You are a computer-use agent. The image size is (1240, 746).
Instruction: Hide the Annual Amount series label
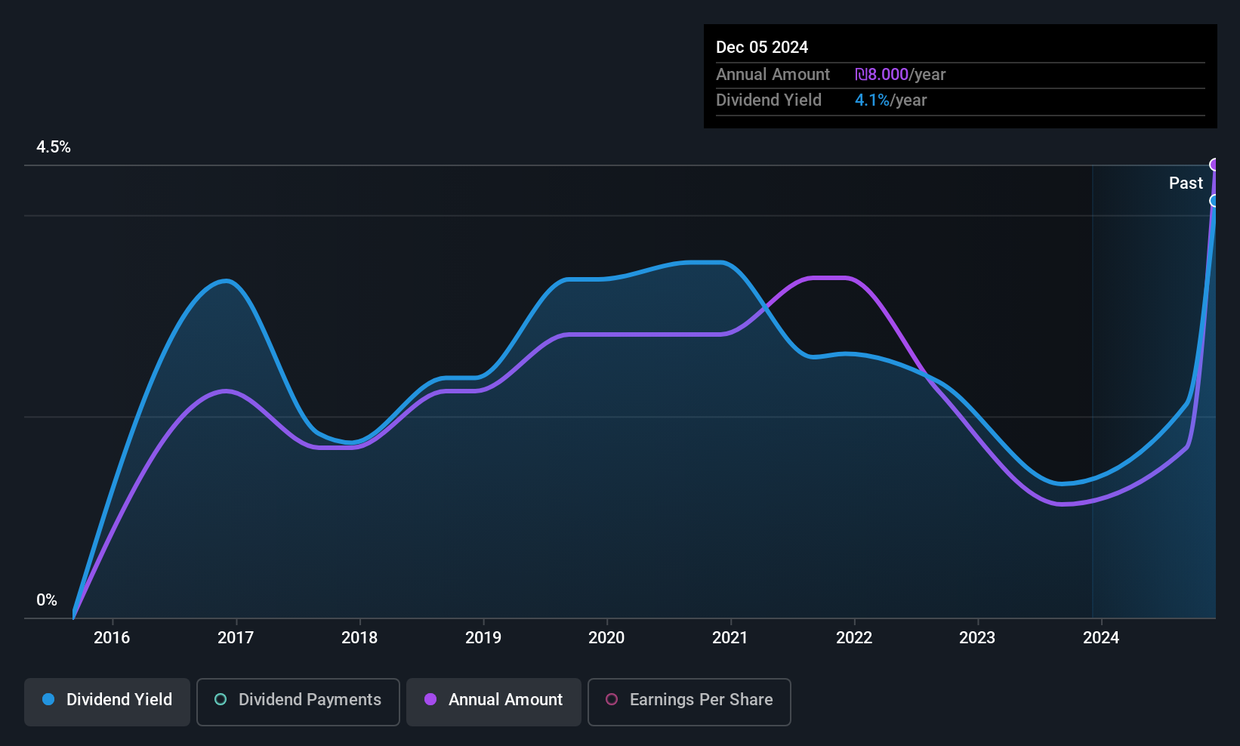[505, 700]
